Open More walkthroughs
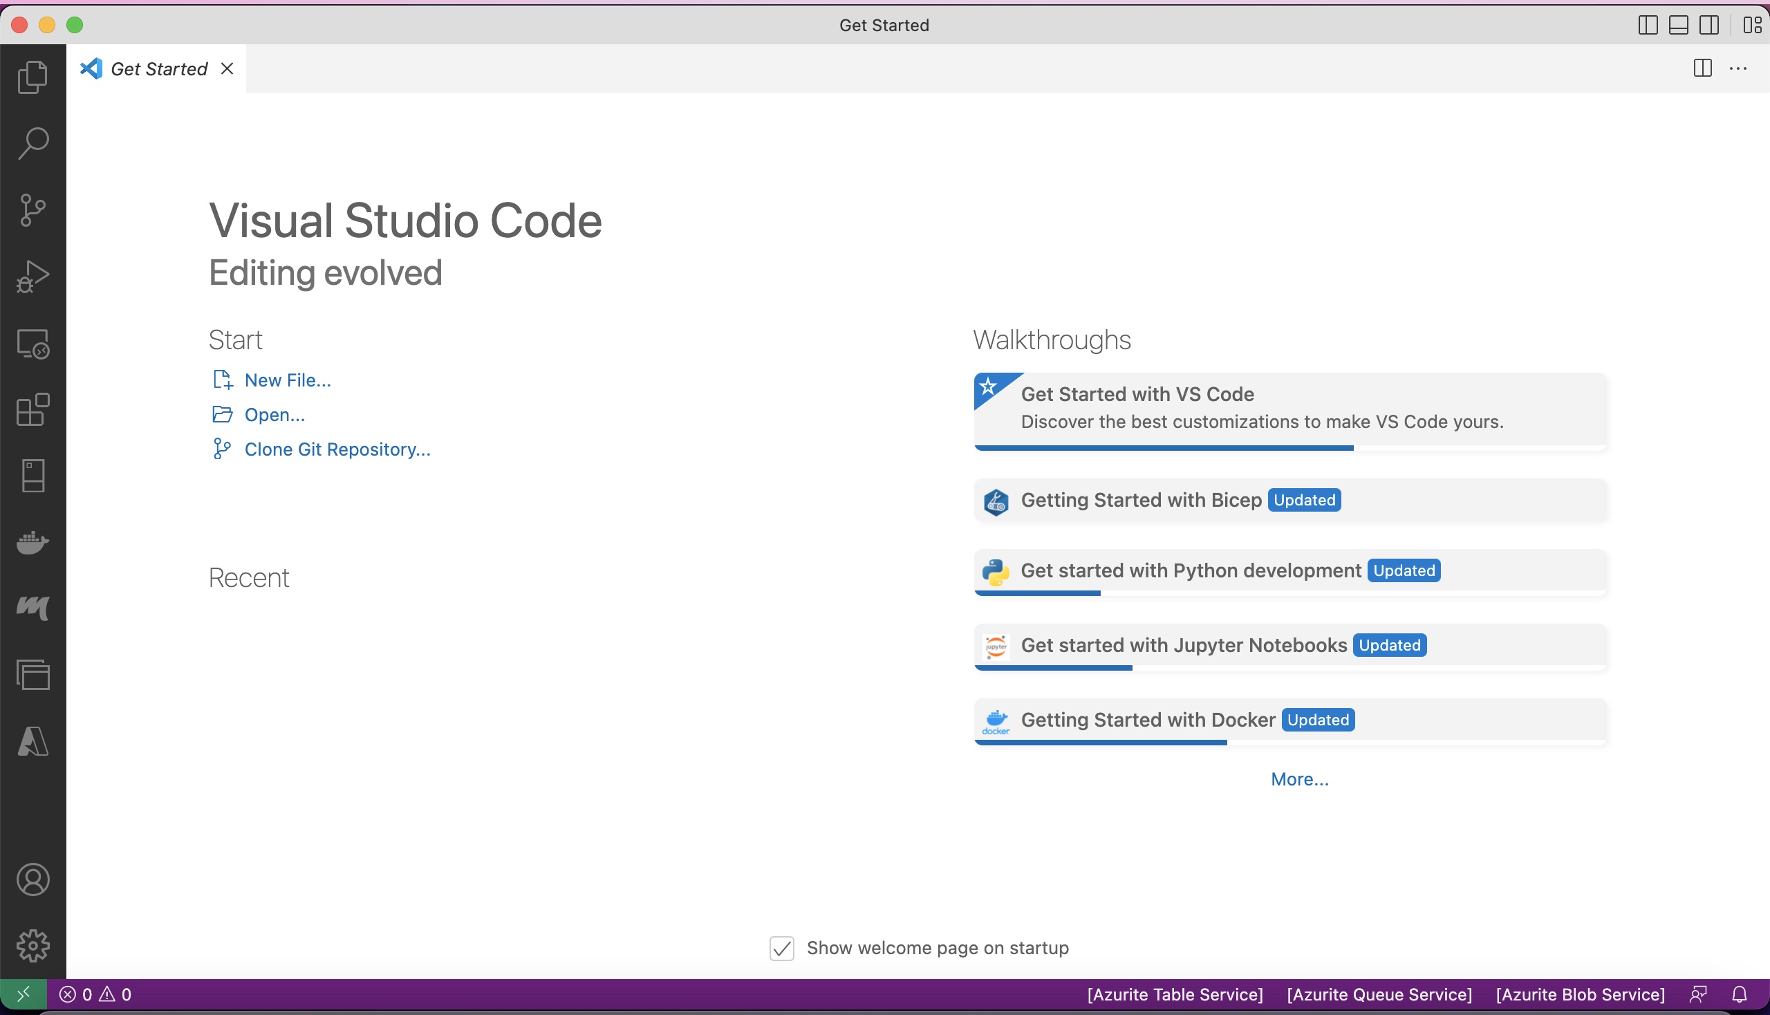This screenshot has height=1015, width=1770. (1298, 778)
